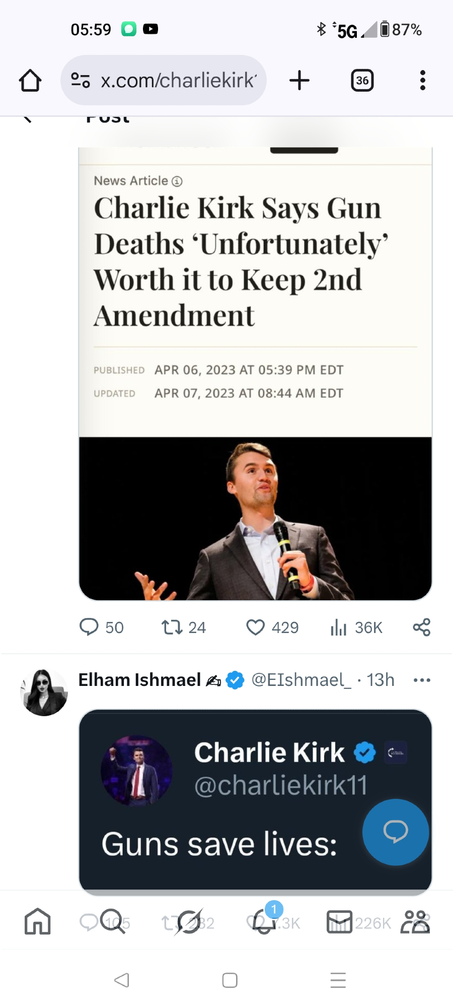453x1008 pixels.
Task: View site info icon in address bar
Action: [x=81, y=81]
